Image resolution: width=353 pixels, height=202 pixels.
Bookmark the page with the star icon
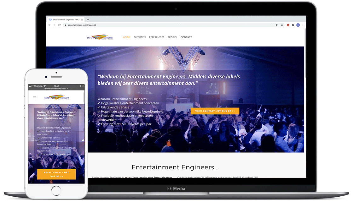pyautogui.click(x=282, y=25)
